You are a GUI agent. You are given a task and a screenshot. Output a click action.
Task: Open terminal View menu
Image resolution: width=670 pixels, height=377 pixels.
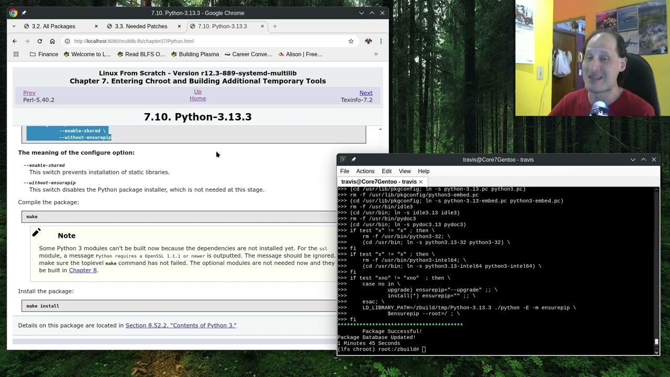pyautogui.click(x=405, y=171)
